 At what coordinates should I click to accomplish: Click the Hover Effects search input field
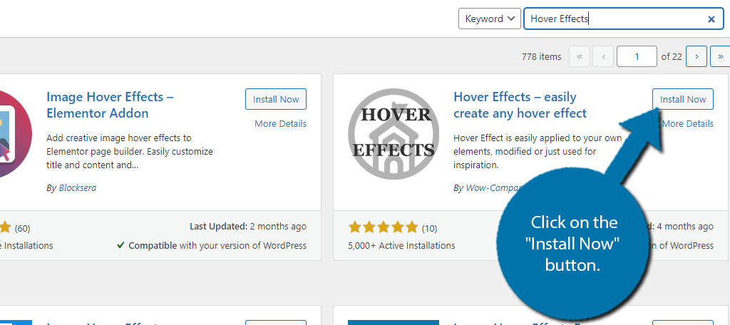click(624, 19)
